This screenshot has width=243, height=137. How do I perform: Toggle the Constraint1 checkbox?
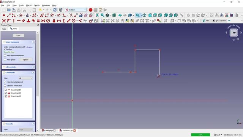pyautogui.click(x=6, y=90)
